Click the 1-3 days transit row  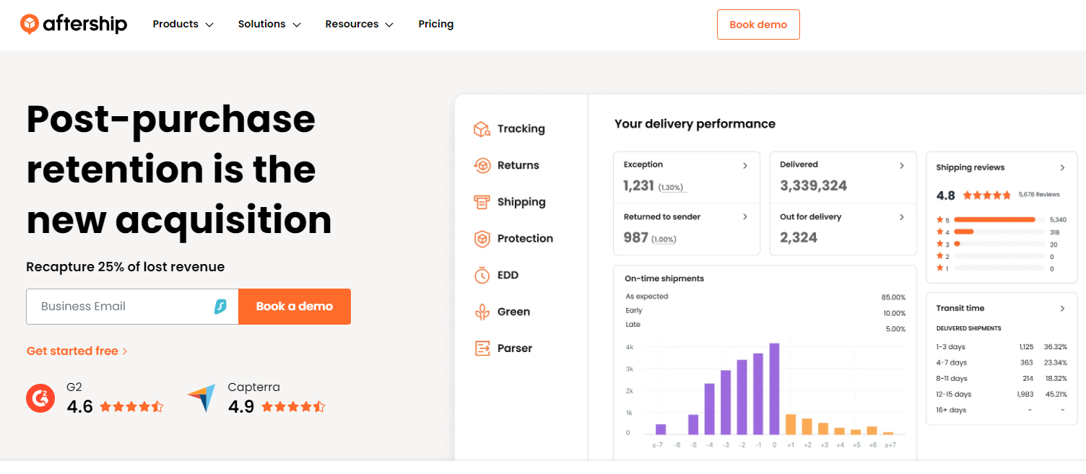click(x=1001, y=347)
